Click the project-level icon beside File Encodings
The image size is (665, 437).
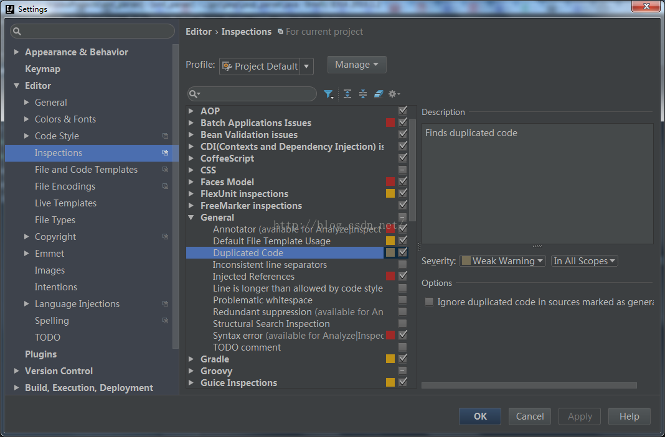(x=166, y=186)
